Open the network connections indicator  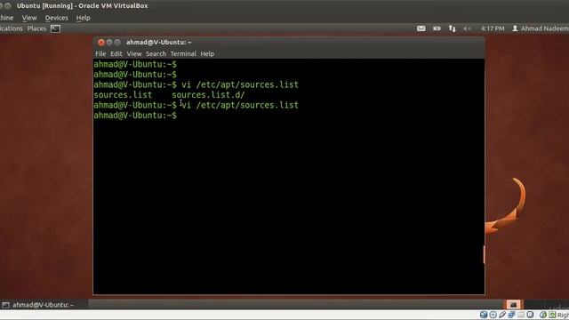click(452, 28)
